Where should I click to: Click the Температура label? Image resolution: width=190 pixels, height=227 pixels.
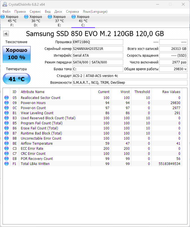pos(16,69)
